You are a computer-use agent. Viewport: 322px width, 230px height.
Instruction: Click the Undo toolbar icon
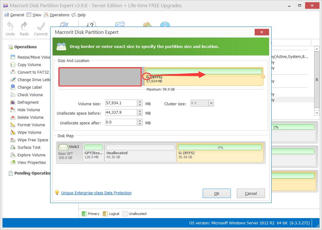[x=10, y=28]
